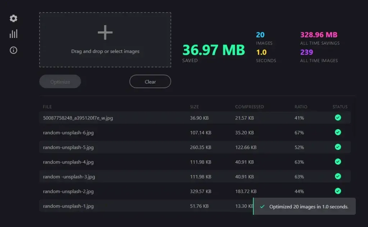The image size is (368, 227).
Task: Click the plus icon to add images
Action: point(105,33)
